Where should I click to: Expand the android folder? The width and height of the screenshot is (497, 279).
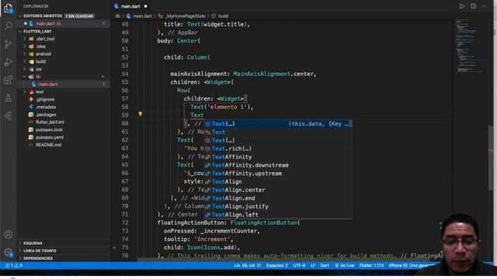pos(43,53)
